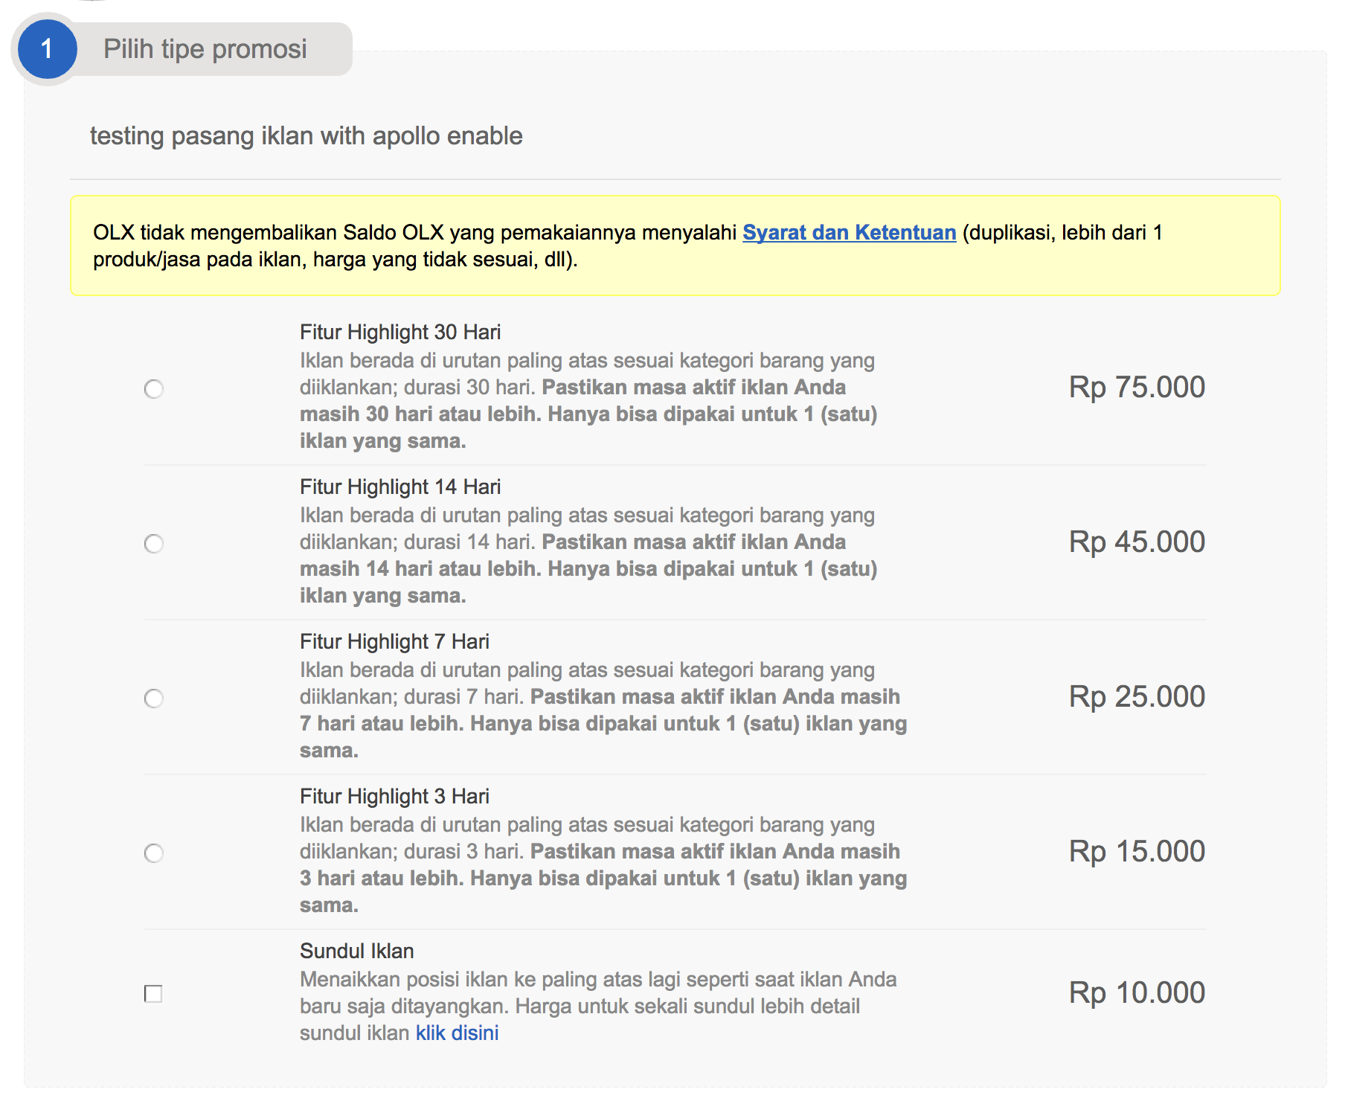The image size is (1348, 1104).
Task: Click the Rp 45.000 price
Action: (x=1137, y=542)
